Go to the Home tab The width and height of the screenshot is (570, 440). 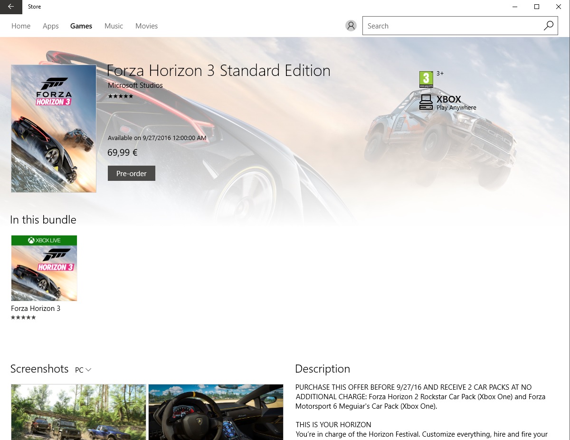[x=21, y=26]
